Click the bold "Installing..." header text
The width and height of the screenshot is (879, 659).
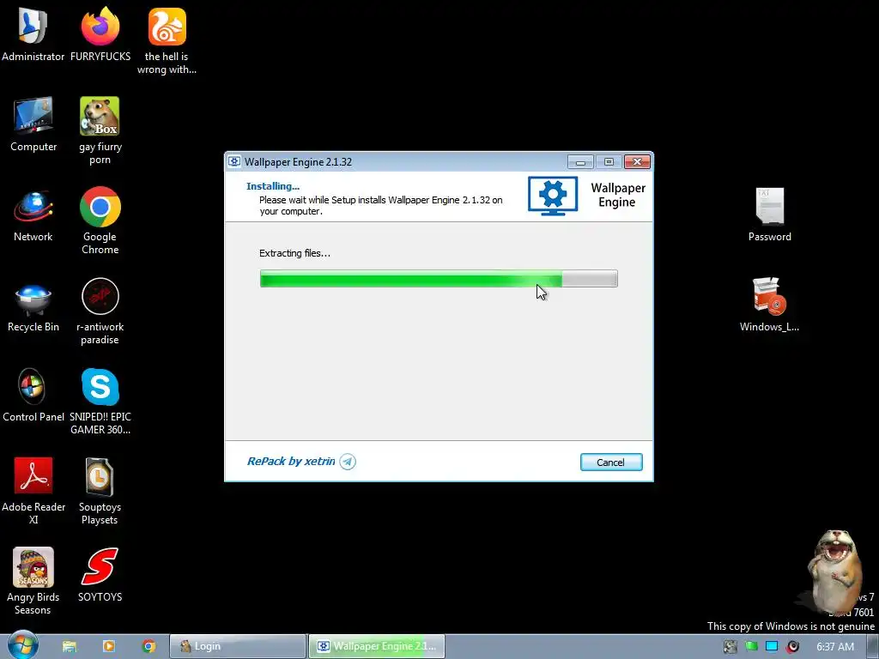pos(273,186)
